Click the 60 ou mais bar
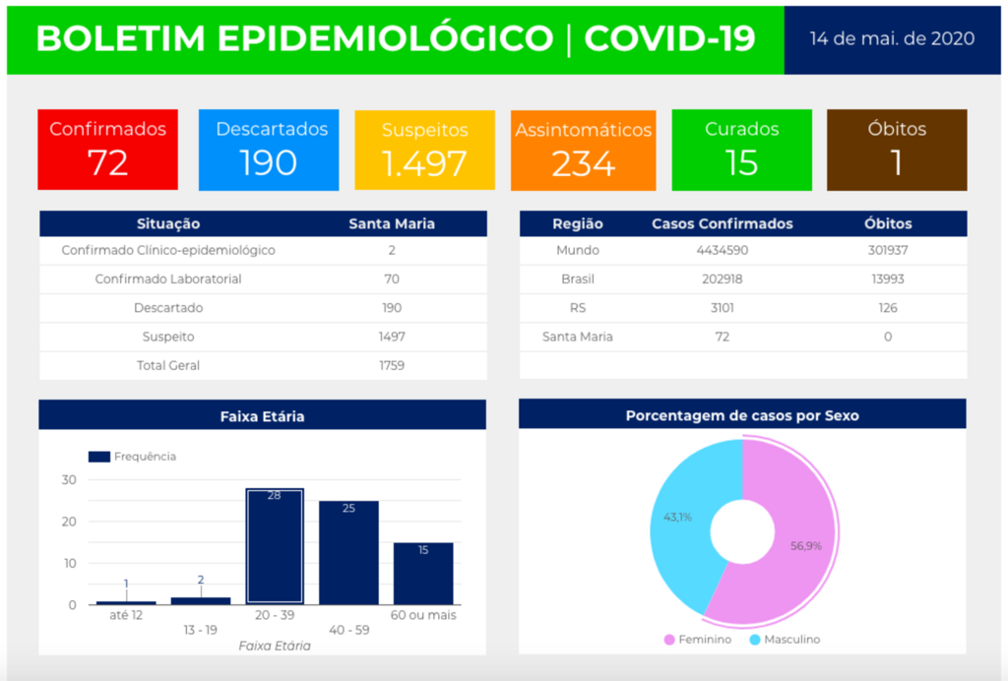The image size is (1008, 681). click(423, 574)
